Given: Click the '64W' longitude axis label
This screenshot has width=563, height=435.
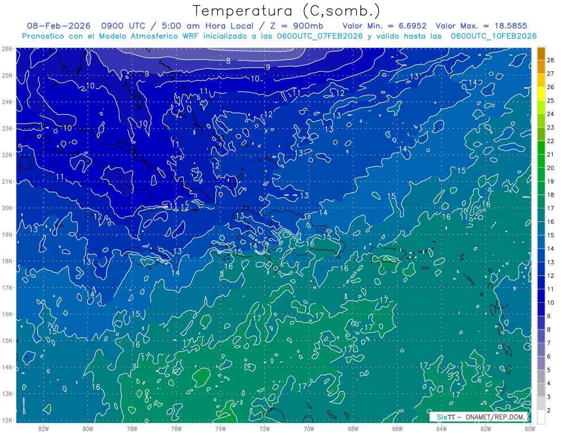Looking at the screenshot, I should pos(441,428).
